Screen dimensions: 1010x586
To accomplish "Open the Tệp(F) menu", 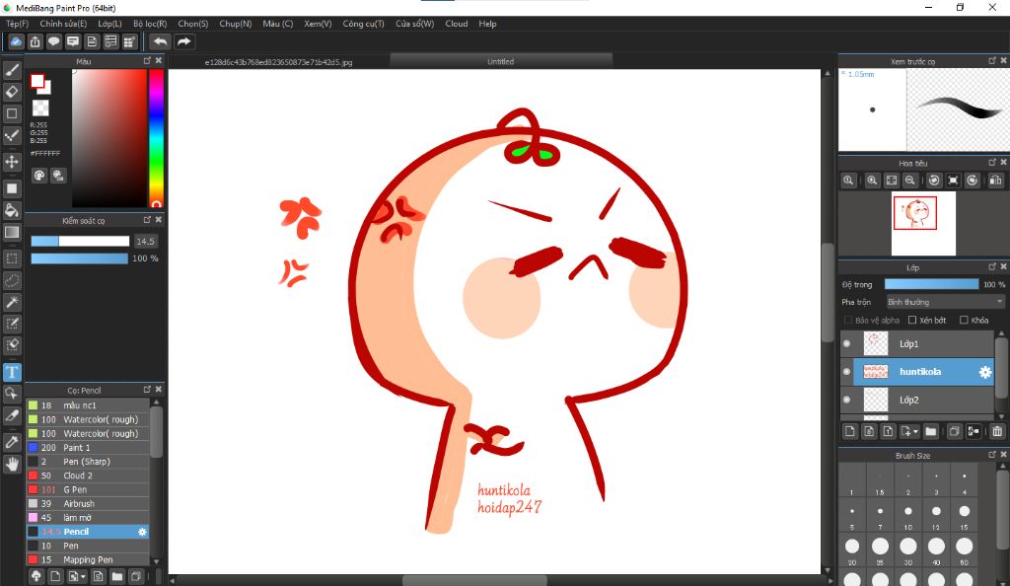I will coord(18,24).
